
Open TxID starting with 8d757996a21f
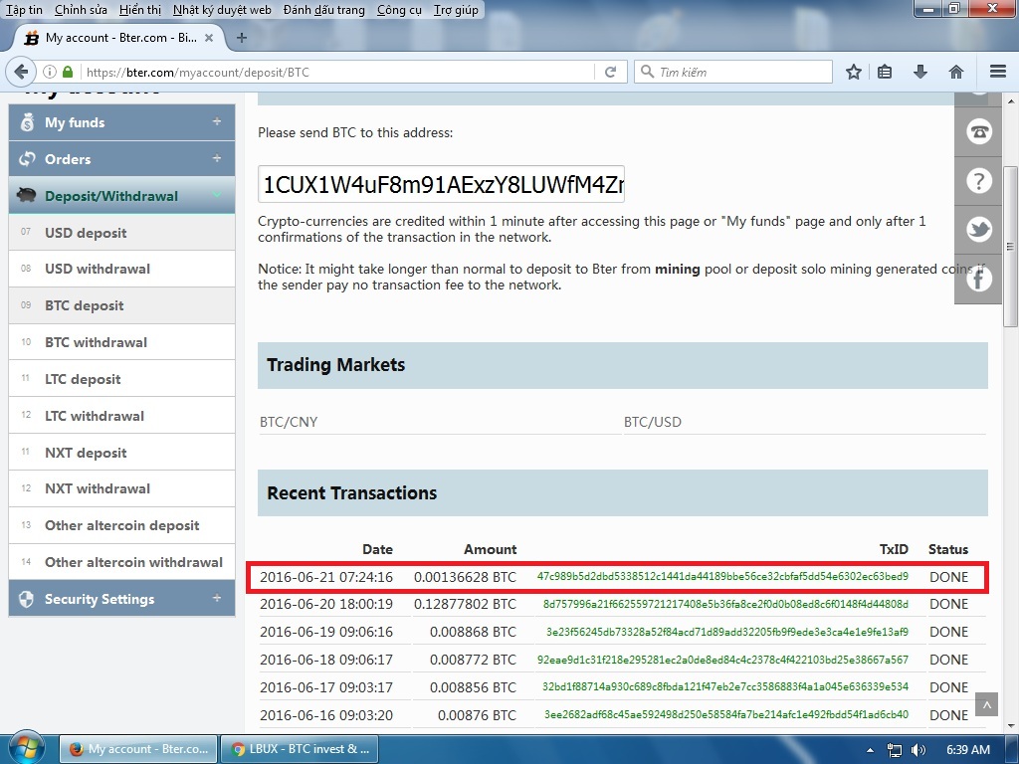coord(725,604)
